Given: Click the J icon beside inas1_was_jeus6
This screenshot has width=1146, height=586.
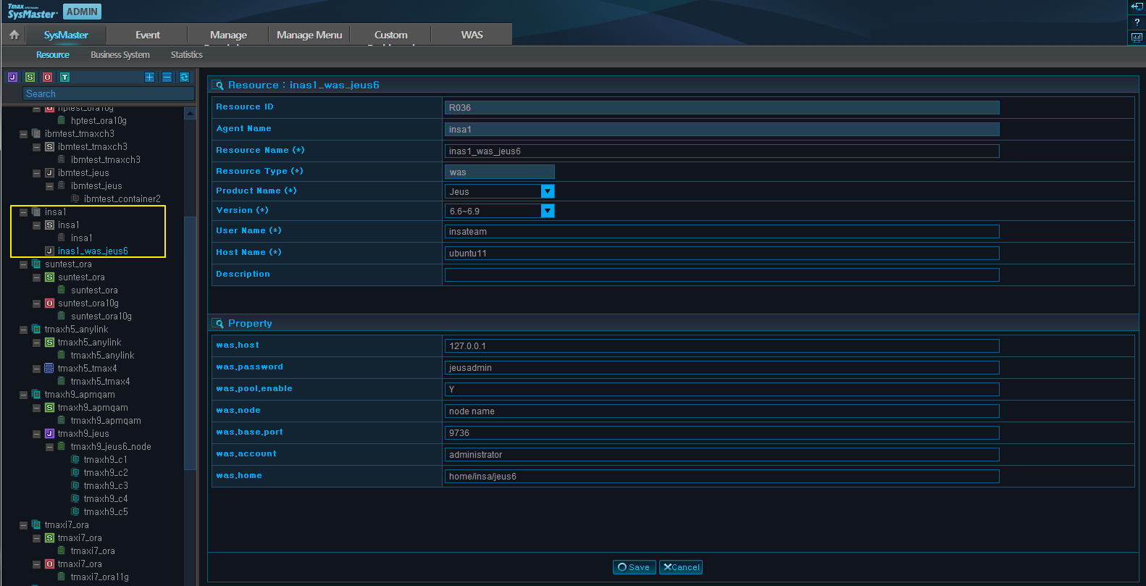Looking at the screenshot, I should pos(49,251).
